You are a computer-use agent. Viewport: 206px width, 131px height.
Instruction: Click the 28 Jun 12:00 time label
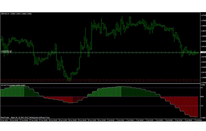(63, 120)
